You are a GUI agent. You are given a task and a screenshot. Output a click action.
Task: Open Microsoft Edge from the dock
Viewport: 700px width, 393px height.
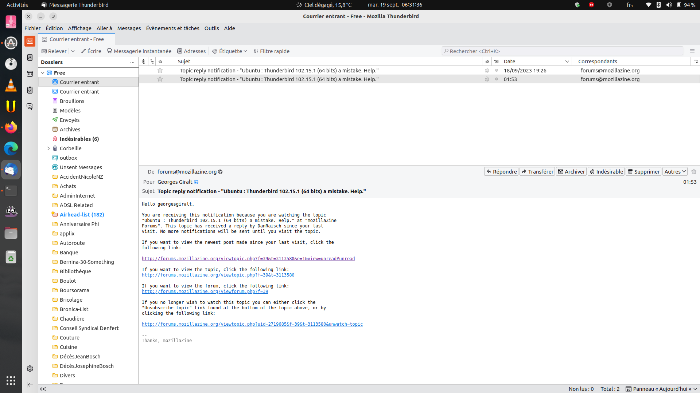[11, 148]
